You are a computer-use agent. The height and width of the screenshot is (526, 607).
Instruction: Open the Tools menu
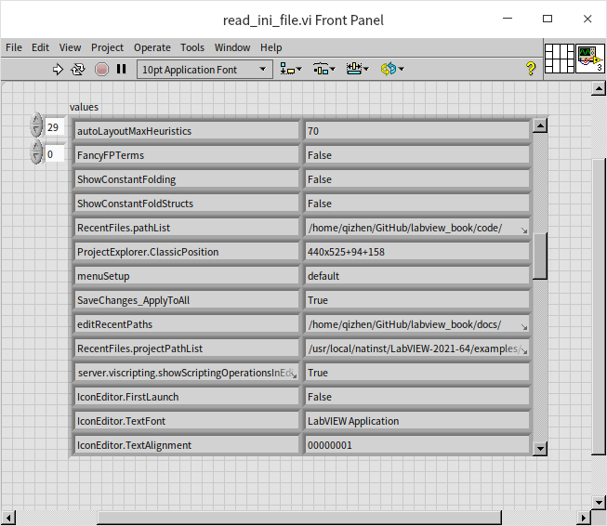click(x=192, y=47)
